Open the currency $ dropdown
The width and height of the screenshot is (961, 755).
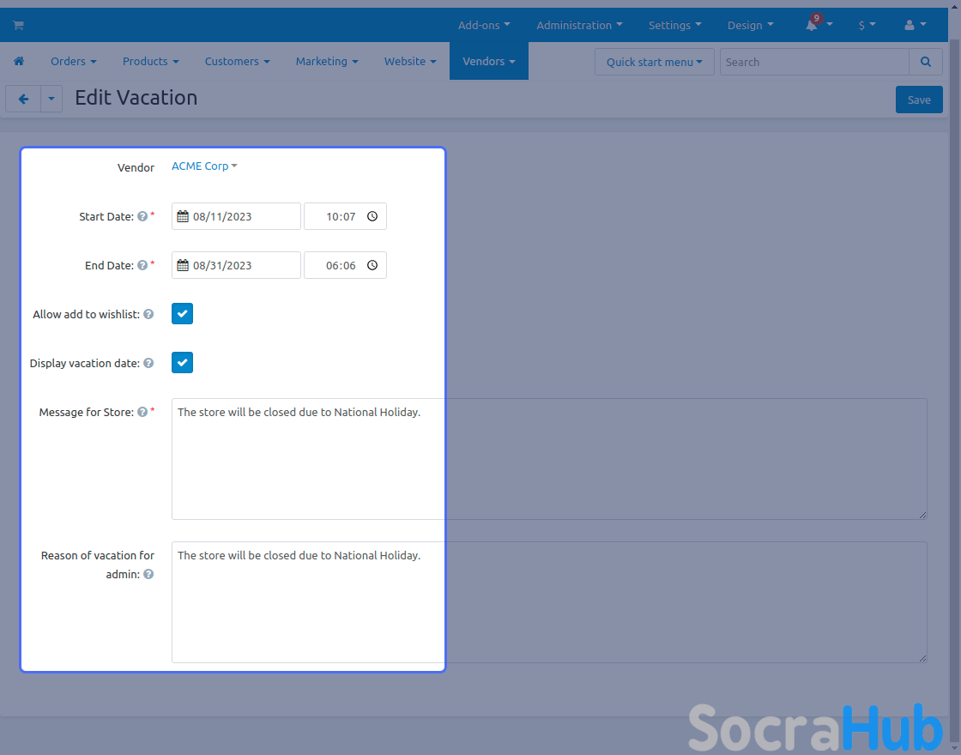(x=867, y=26)
